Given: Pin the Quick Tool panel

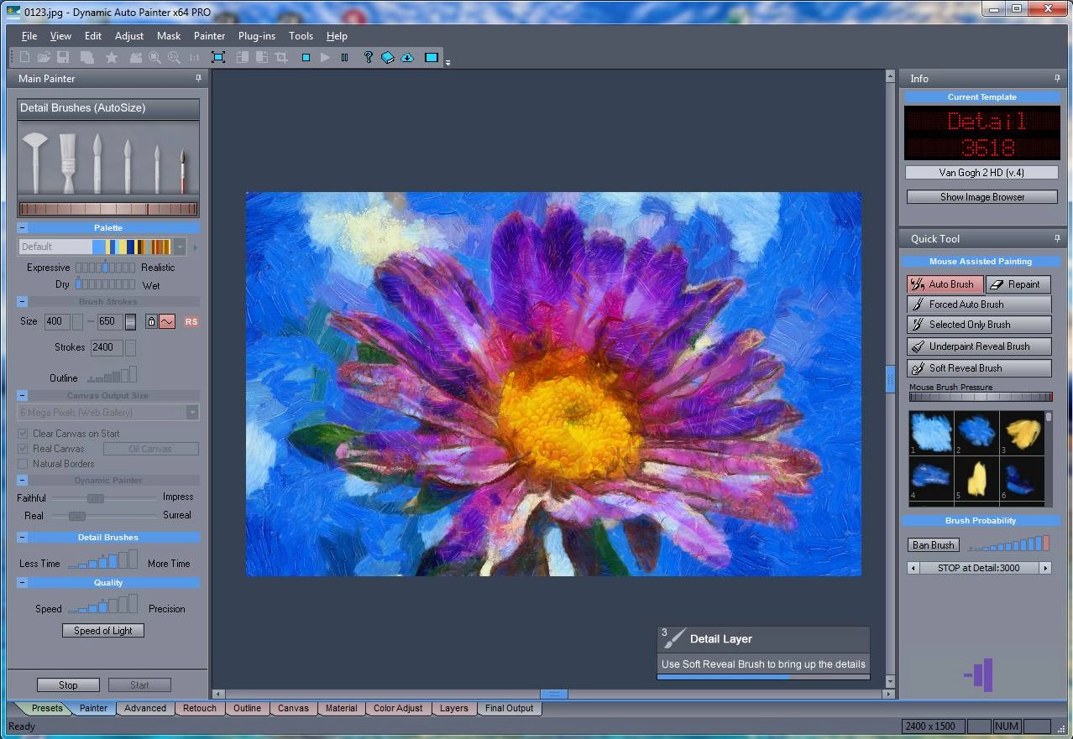Looking at the screenshot, I should tap(1057, 238).
